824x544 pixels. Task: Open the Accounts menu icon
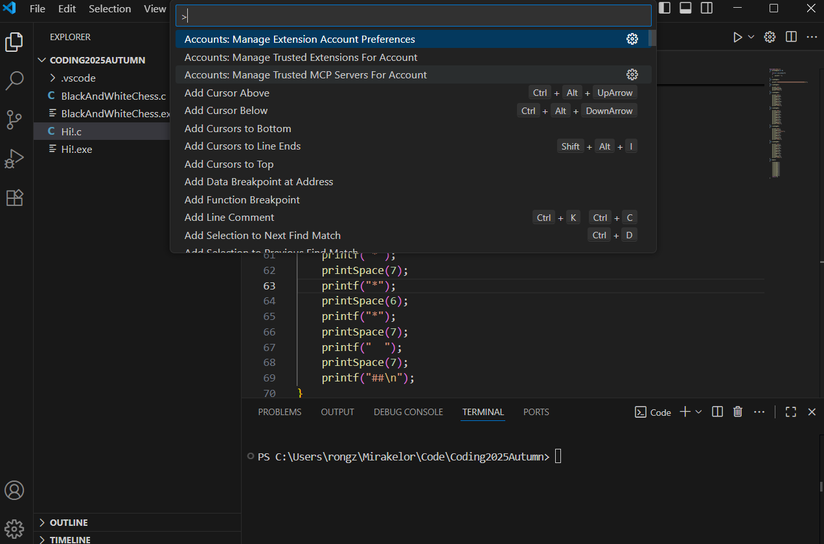tap(14, 490)
